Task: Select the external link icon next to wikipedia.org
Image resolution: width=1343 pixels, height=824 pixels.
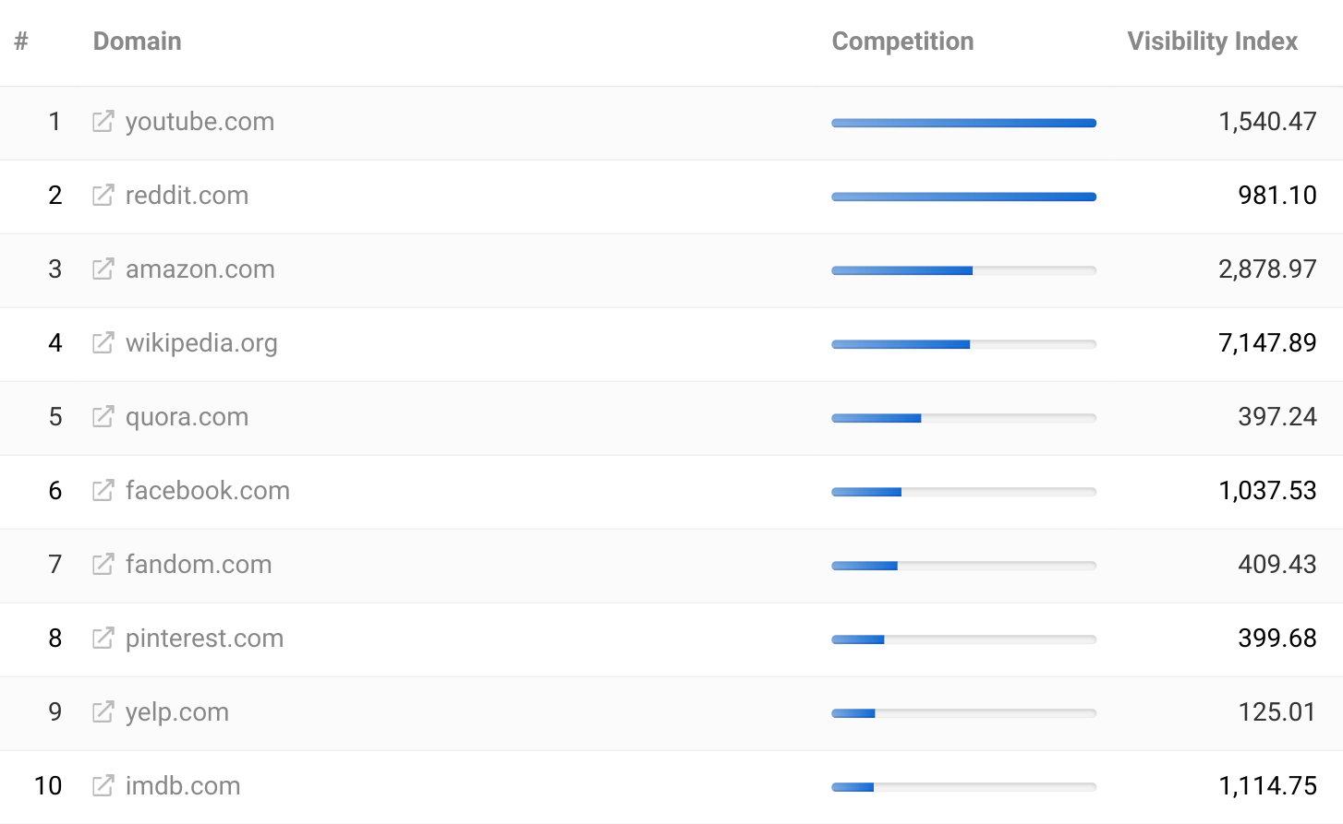Action: (x=102, y=343)
